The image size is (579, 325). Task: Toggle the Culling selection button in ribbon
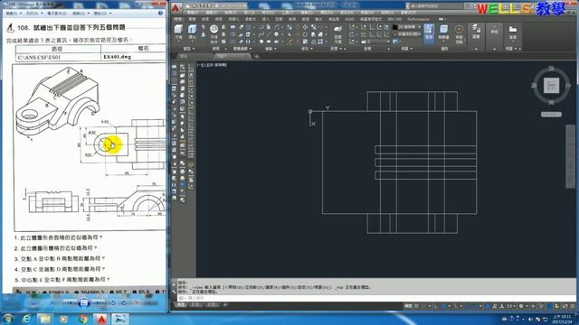coord(428,33)
